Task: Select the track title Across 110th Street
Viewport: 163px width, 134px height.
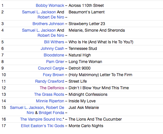Action: 86,5
